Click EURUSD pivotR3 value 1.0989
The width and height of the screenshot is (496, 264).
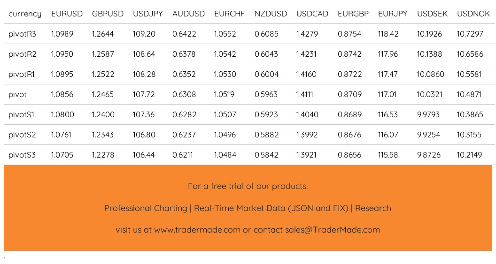62,34
